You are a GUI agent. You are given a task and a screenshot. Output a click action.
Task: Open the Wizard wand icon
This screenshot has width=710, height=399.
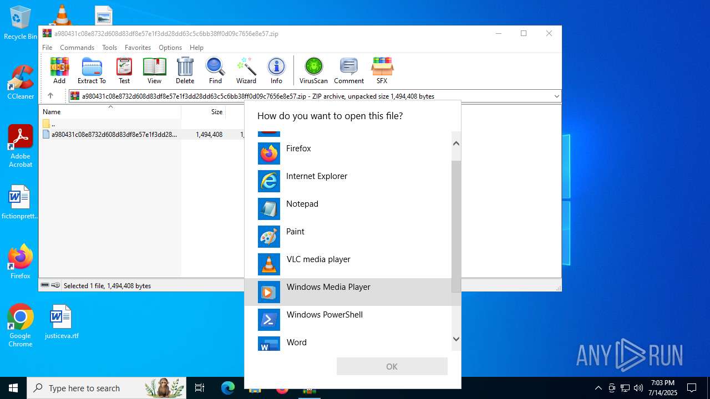[246, 70]
